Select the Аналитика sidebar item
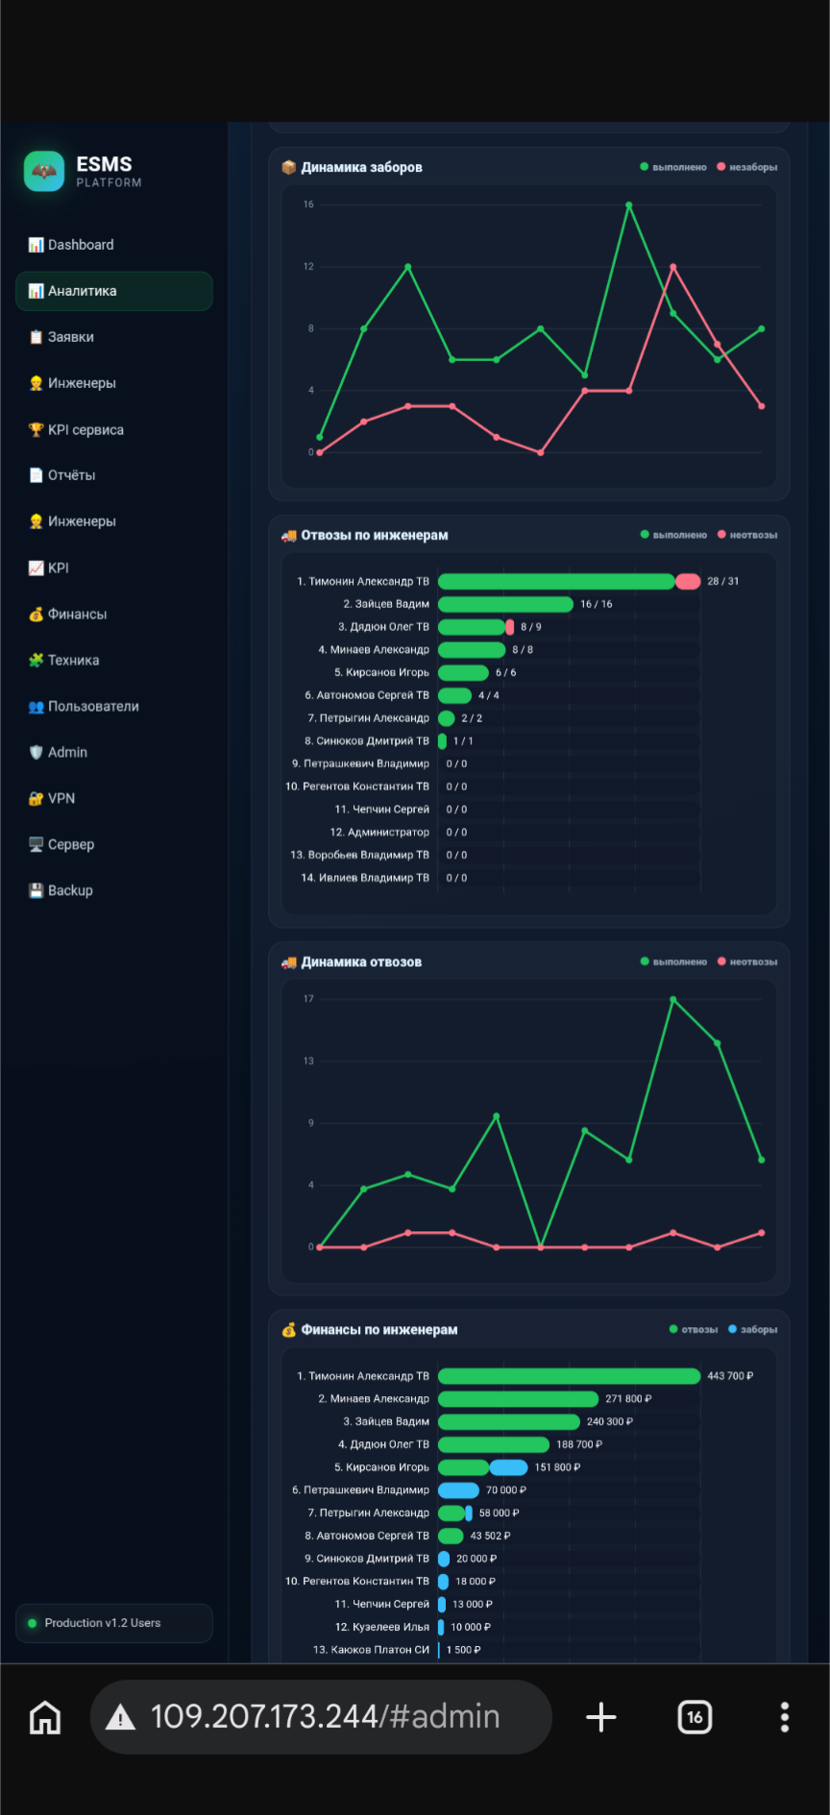This screenshot has width=830, height=1815. (113, 291)
